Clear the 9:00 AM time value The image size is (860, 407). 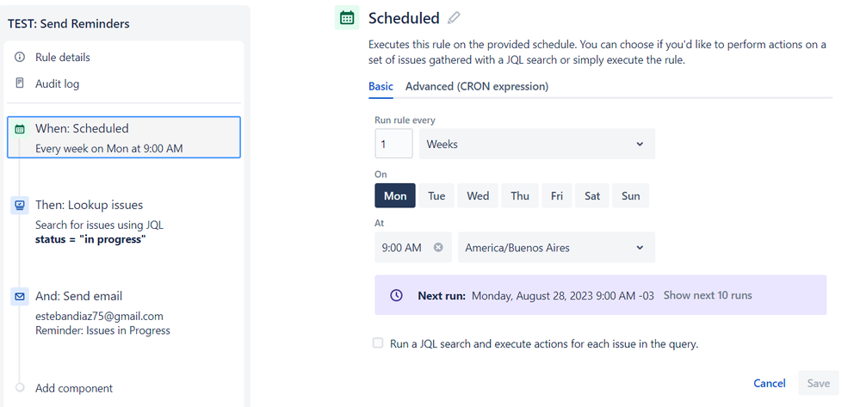pyautogui.click(x=438, y=247)
